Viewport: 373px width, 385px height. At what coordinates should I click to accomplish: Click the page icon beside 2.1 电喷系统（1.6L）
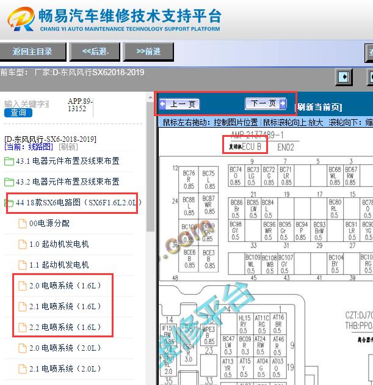coord(23,307)
